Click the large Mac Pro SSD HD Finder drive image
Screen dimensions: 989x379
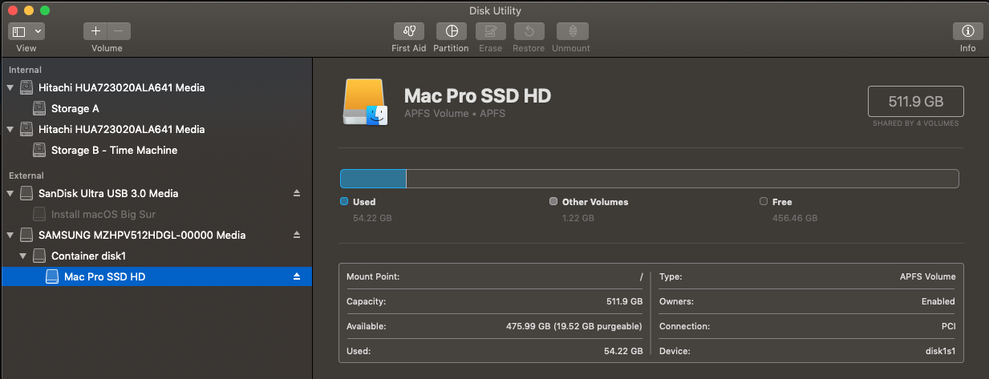coord(366,102)
